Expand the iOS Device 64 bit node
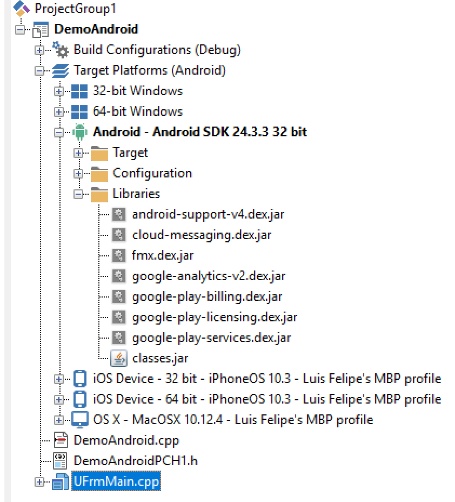 click(59, 400)
